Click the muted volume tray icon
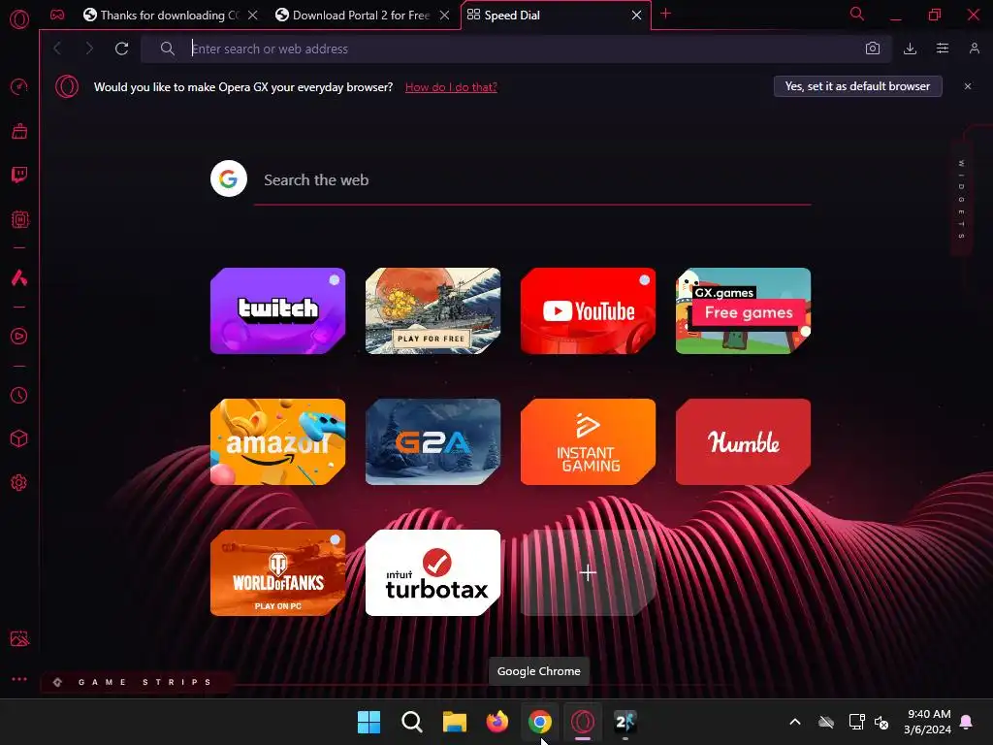This screenshot has height=745, width=993. click(x=881, y=722)
